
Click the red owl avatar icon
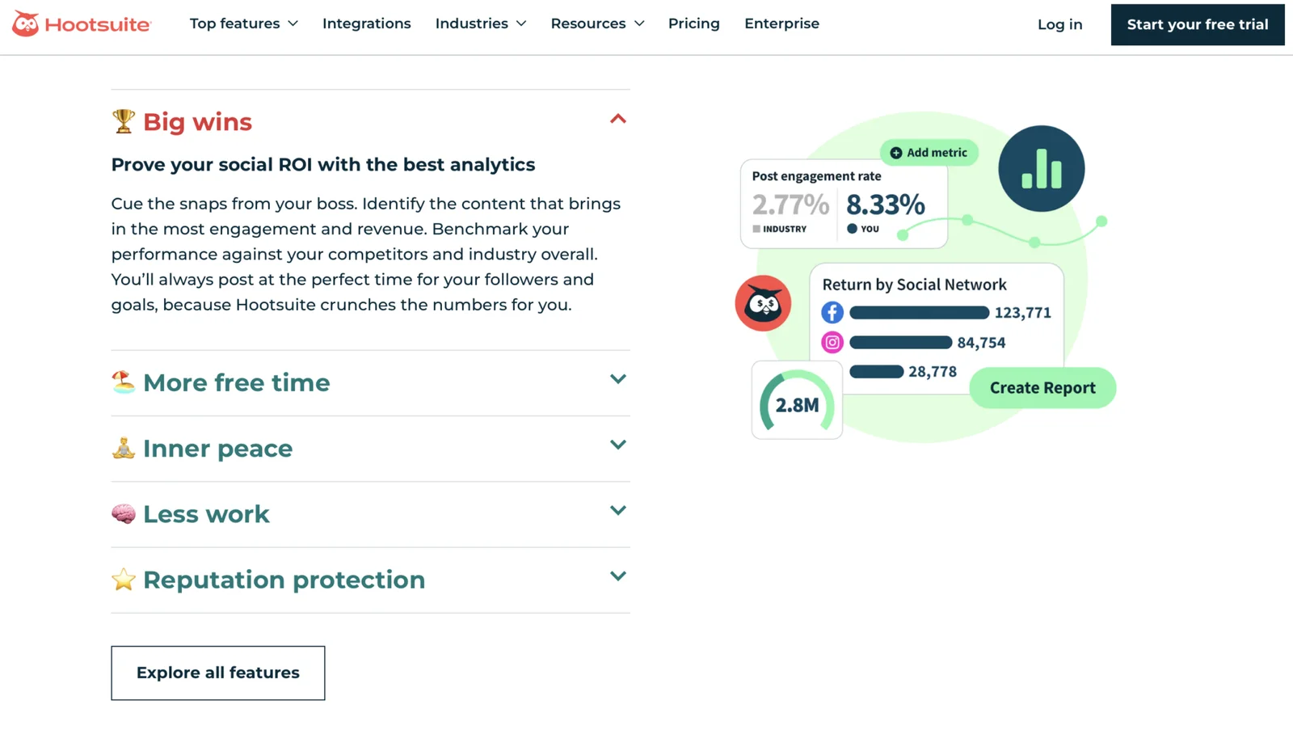[763, 303]
